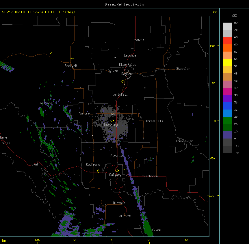This screenshot has width=249, height=244.
Task: Click the Ponoka city label
Action: [139, 39]
